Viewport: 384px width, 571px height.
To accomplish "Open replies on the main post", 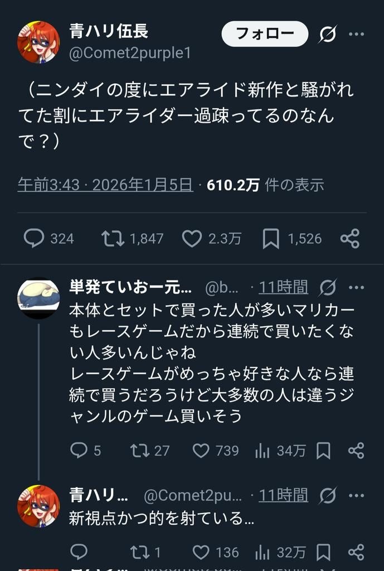I will pos(34,239).
